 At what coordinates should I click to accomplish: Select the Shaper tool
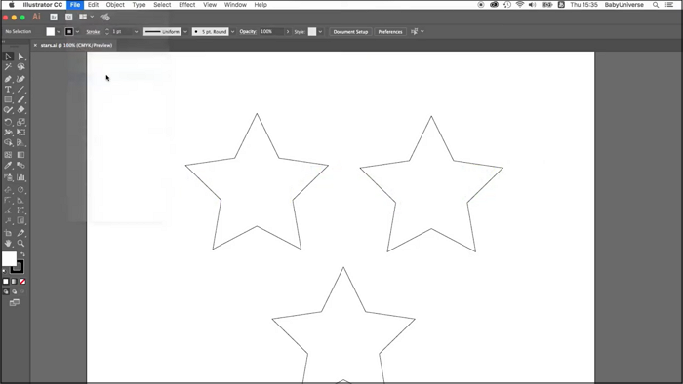tap(8, 110)
